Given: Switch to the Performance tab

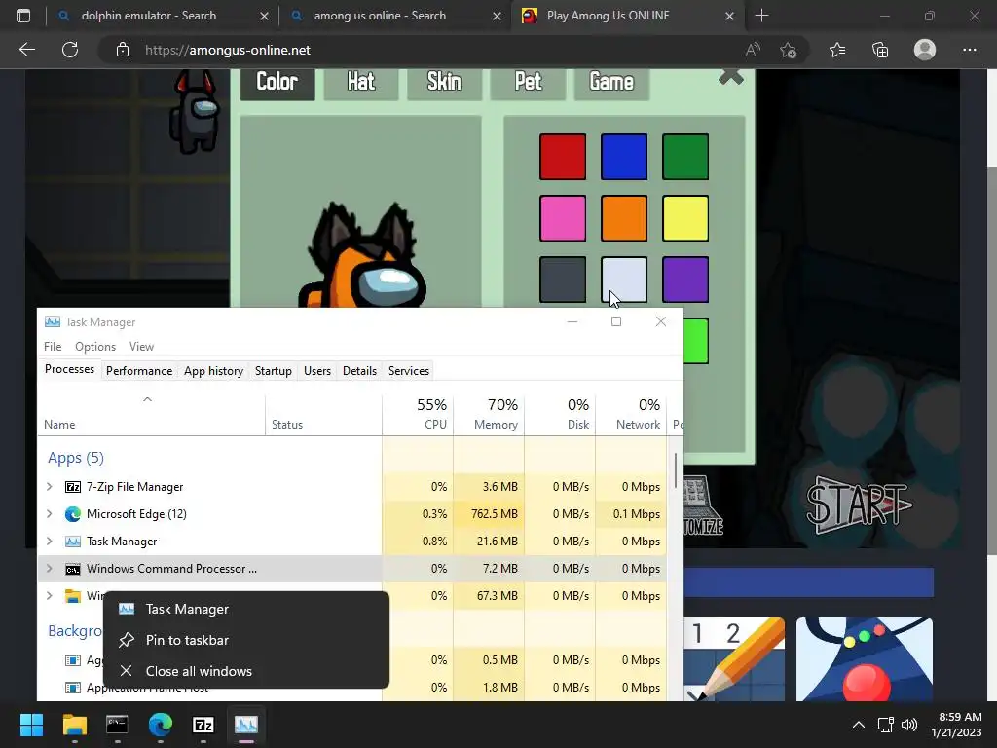Looking at the screenshot, I should tap(139, 371).
